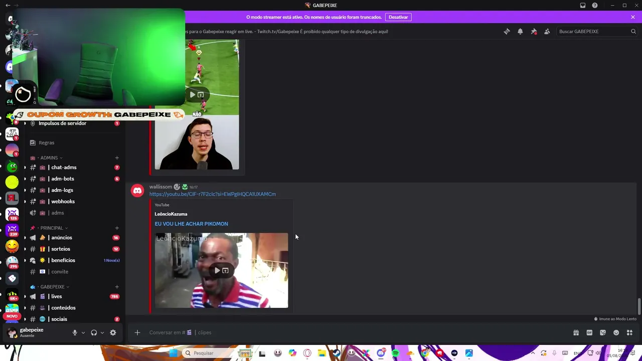Open the YouTube link from wallissom
Screen dimensions: 642x361
pyautogui.click(x=213, y=194)
